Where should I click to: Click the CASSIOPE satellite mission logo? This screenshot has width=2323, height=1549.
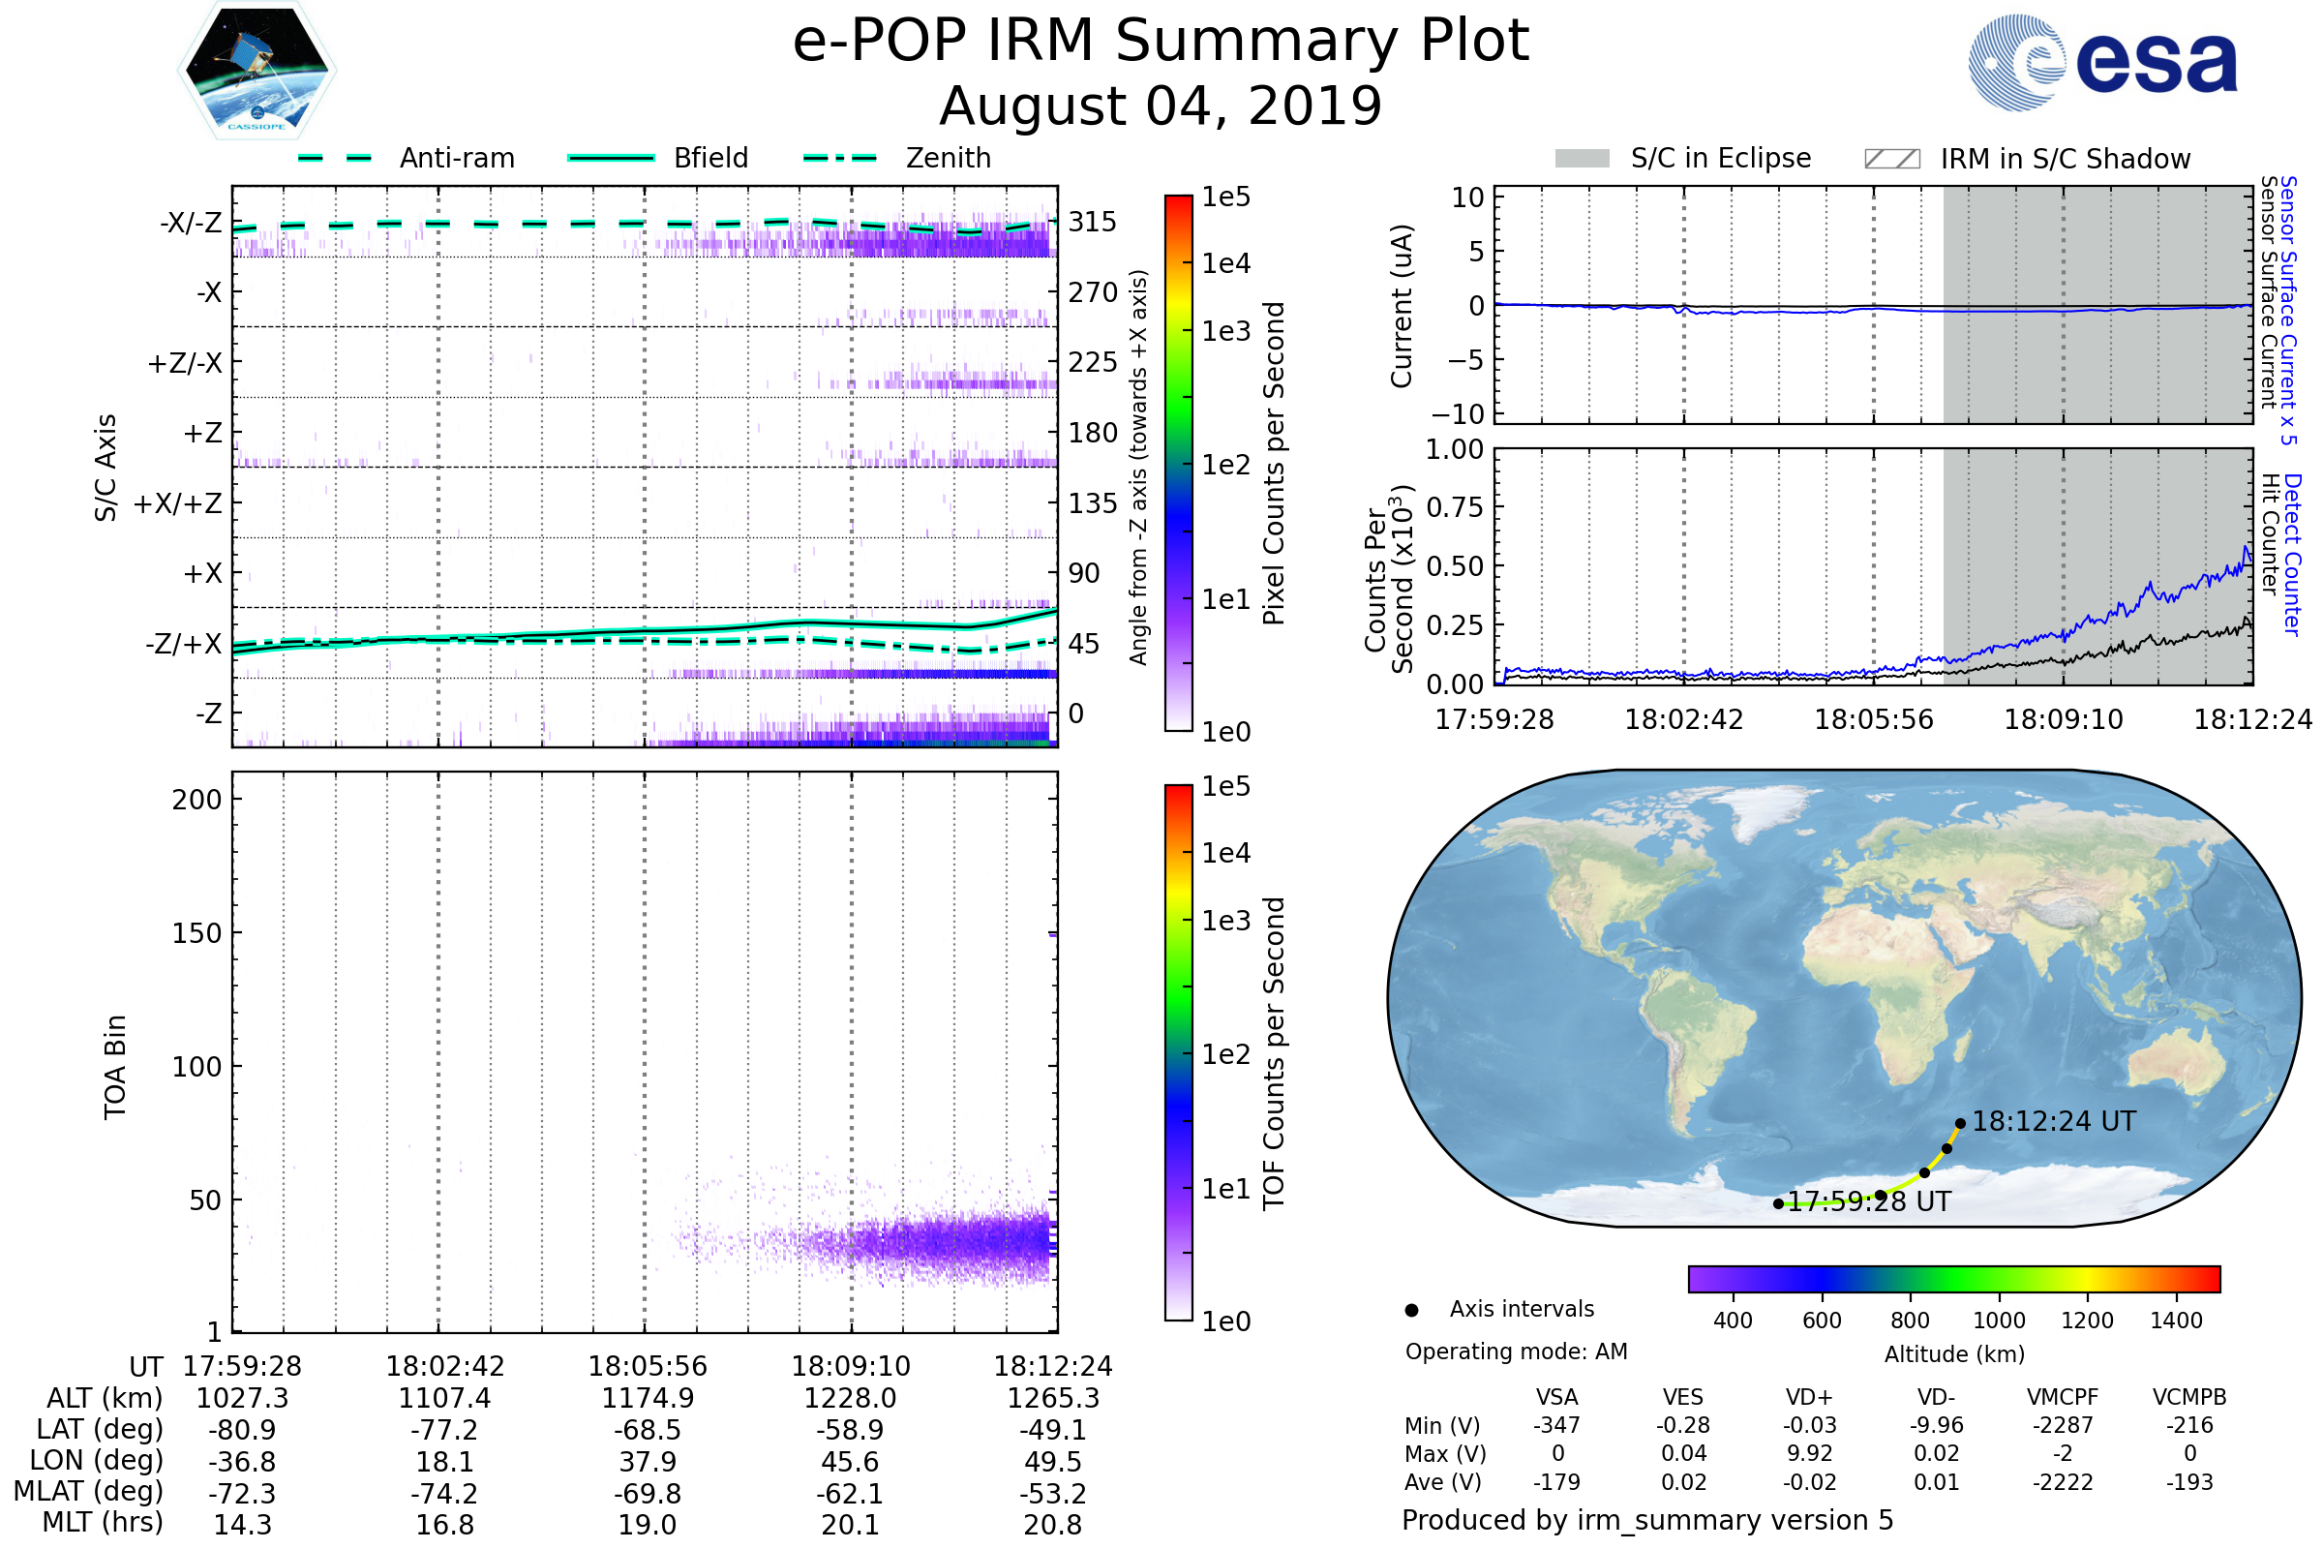point(256,71)
